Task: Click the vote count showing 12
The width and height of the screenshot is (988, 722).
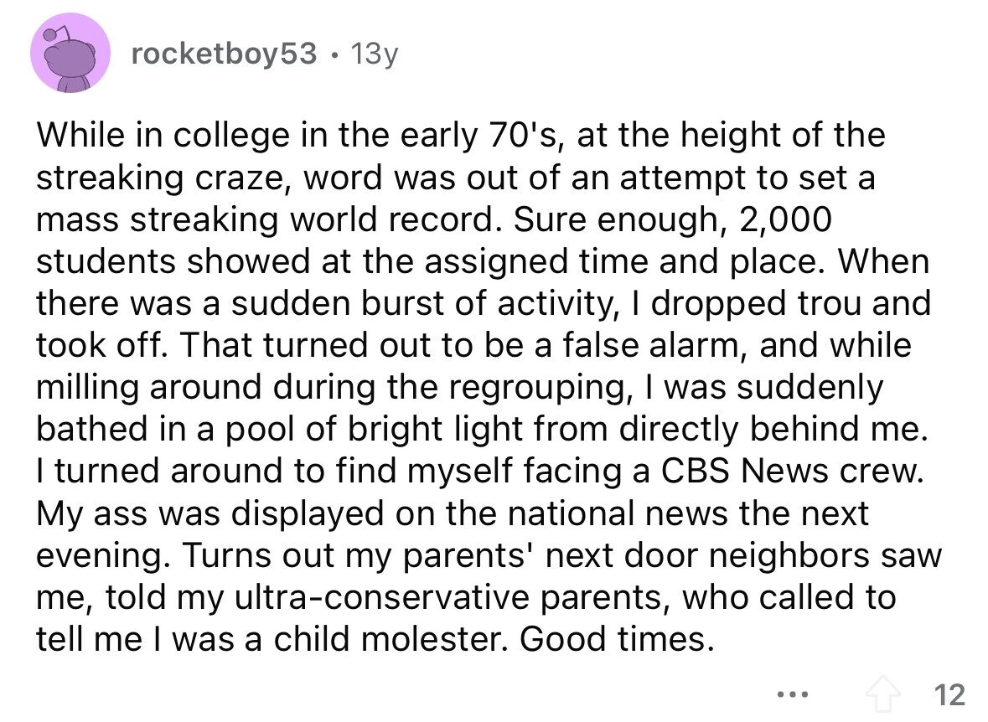Action: tap(949, 695)
